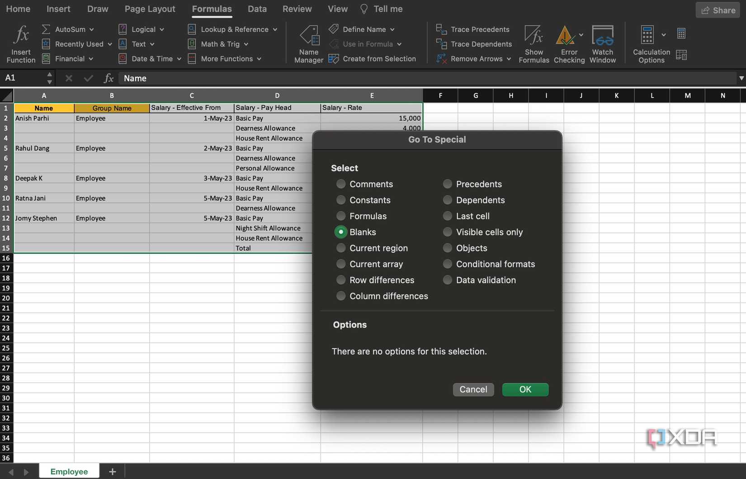
Task: Select the Constants radio button
Action: (x=340, y=200)
